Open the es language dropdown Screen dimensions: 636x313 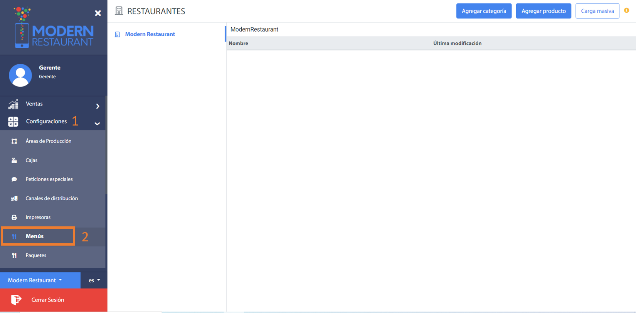(x=94, y=280)
